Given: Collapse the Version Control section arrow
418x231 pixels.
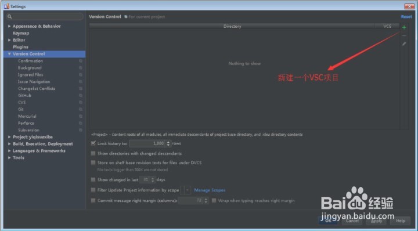Looking at the screenshot, I should point(9,54).
